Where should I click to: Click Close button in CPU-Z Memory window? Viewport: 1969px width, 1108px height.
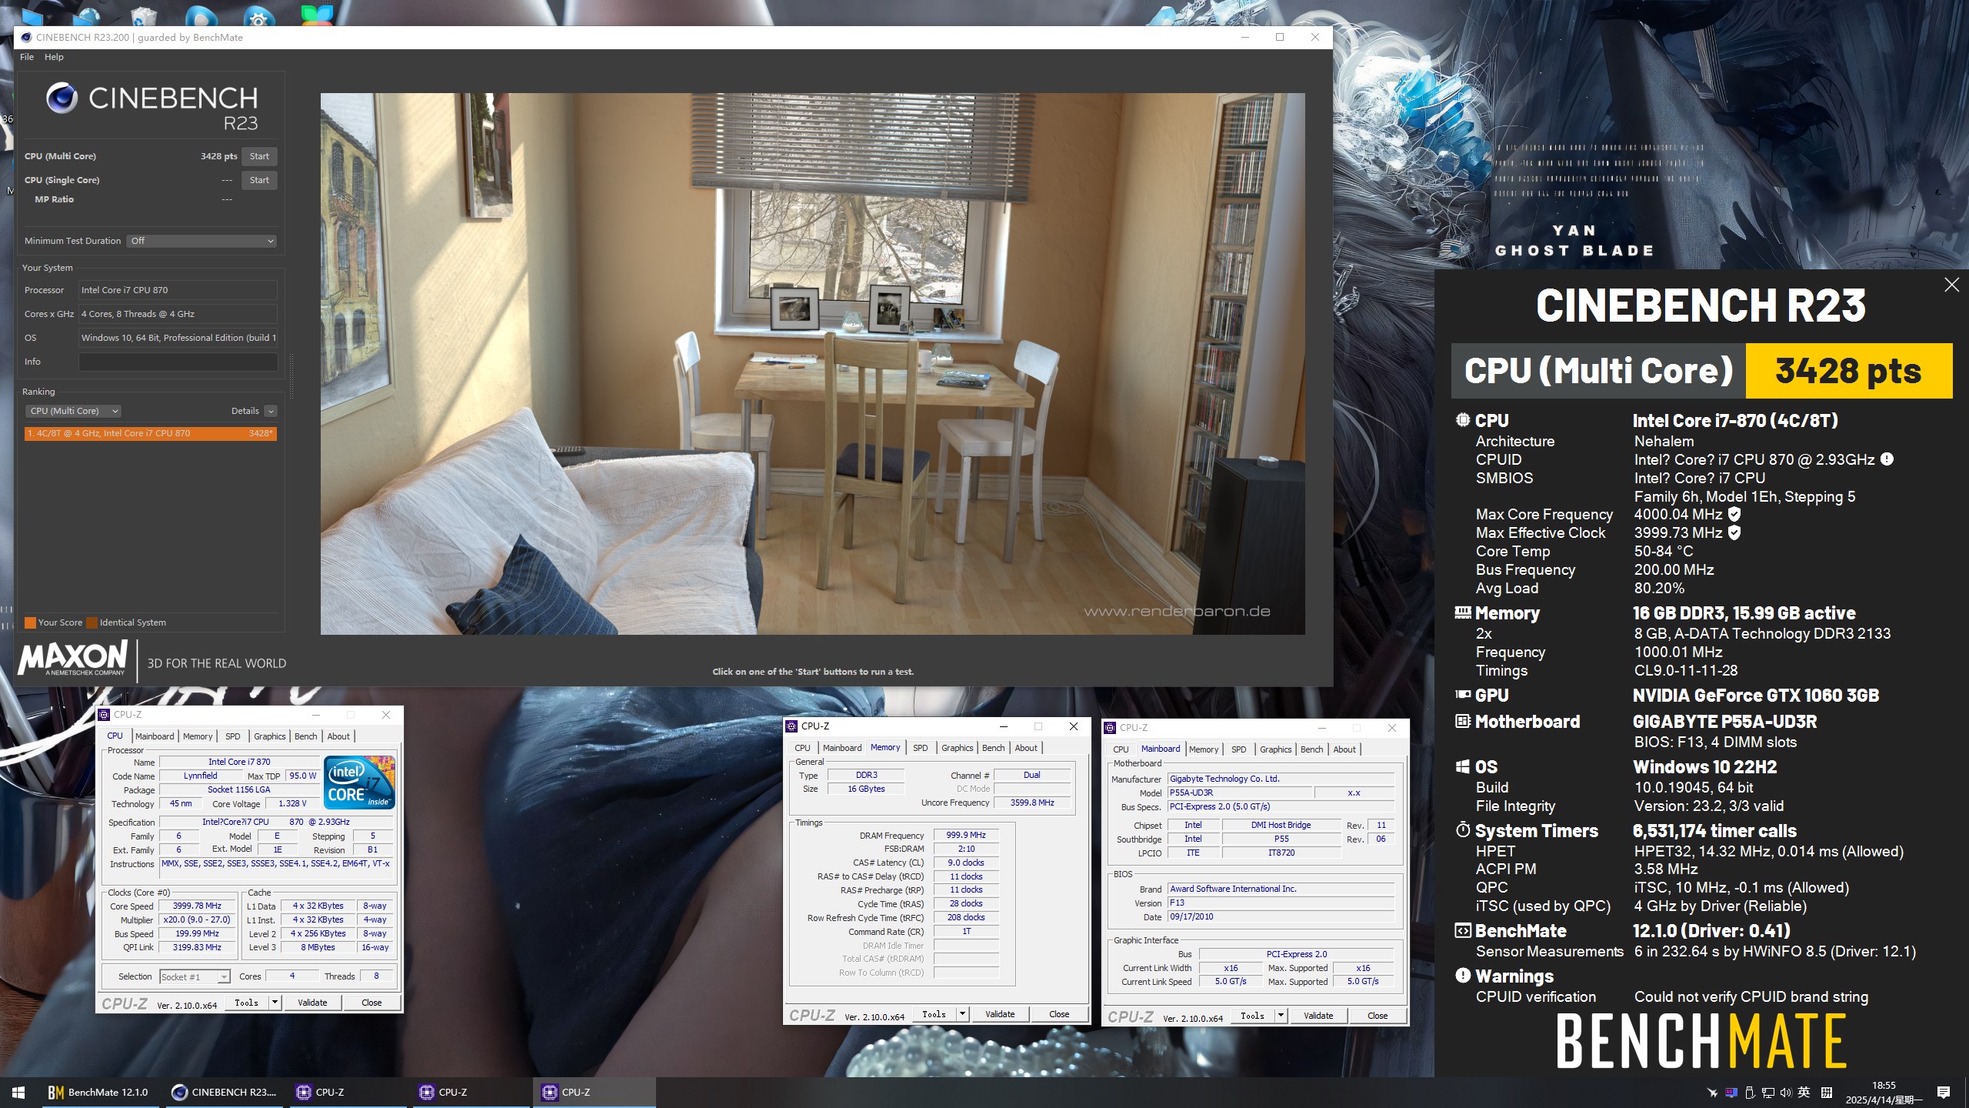tap(1059, 1014)
